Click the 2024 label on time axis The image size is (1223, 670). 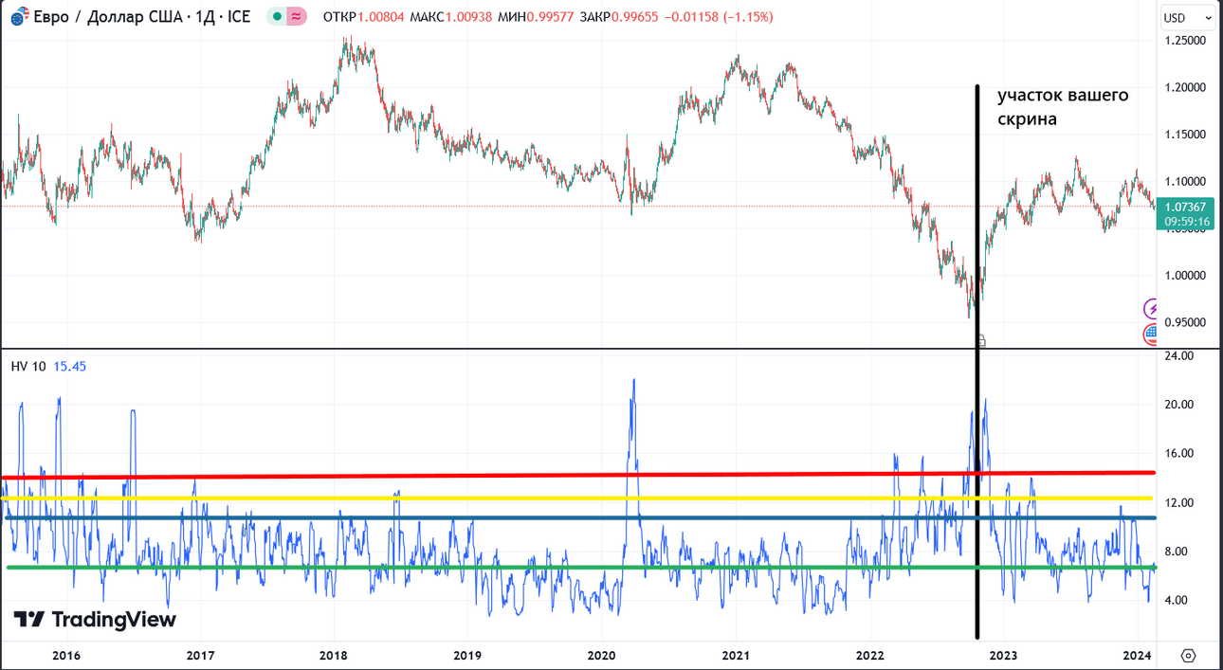coord(1137,655)
